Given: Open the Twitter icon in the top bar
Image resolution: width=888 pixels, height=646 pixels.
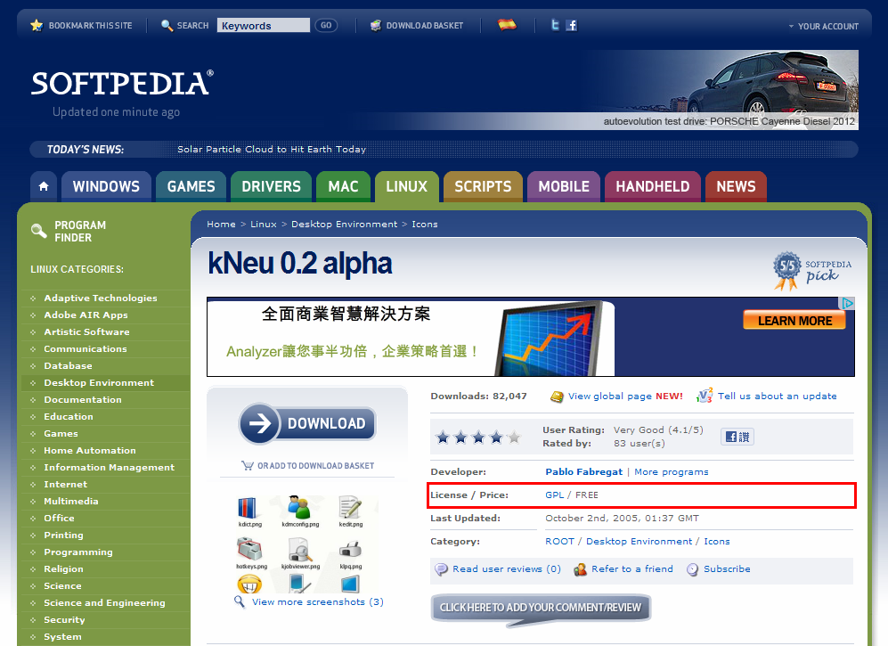Looking at the screenshot, I should point(556,25).
